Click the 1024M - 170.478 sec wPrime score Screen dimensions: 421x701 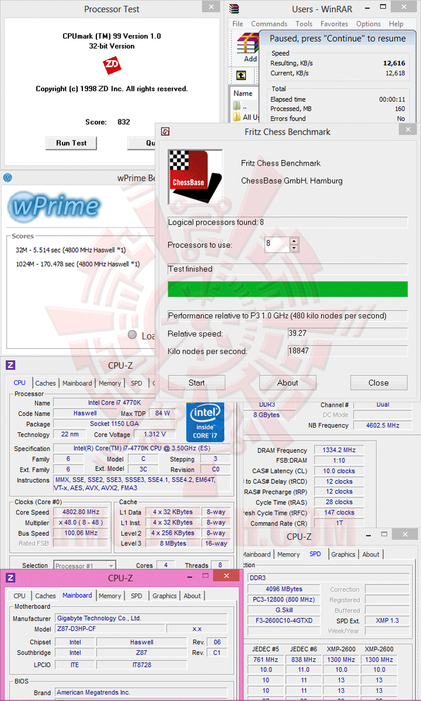click(78, 264)
